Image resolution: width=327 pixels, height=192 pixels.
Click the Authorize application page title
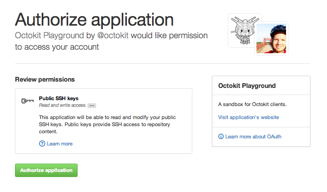(x=94, y=19)
